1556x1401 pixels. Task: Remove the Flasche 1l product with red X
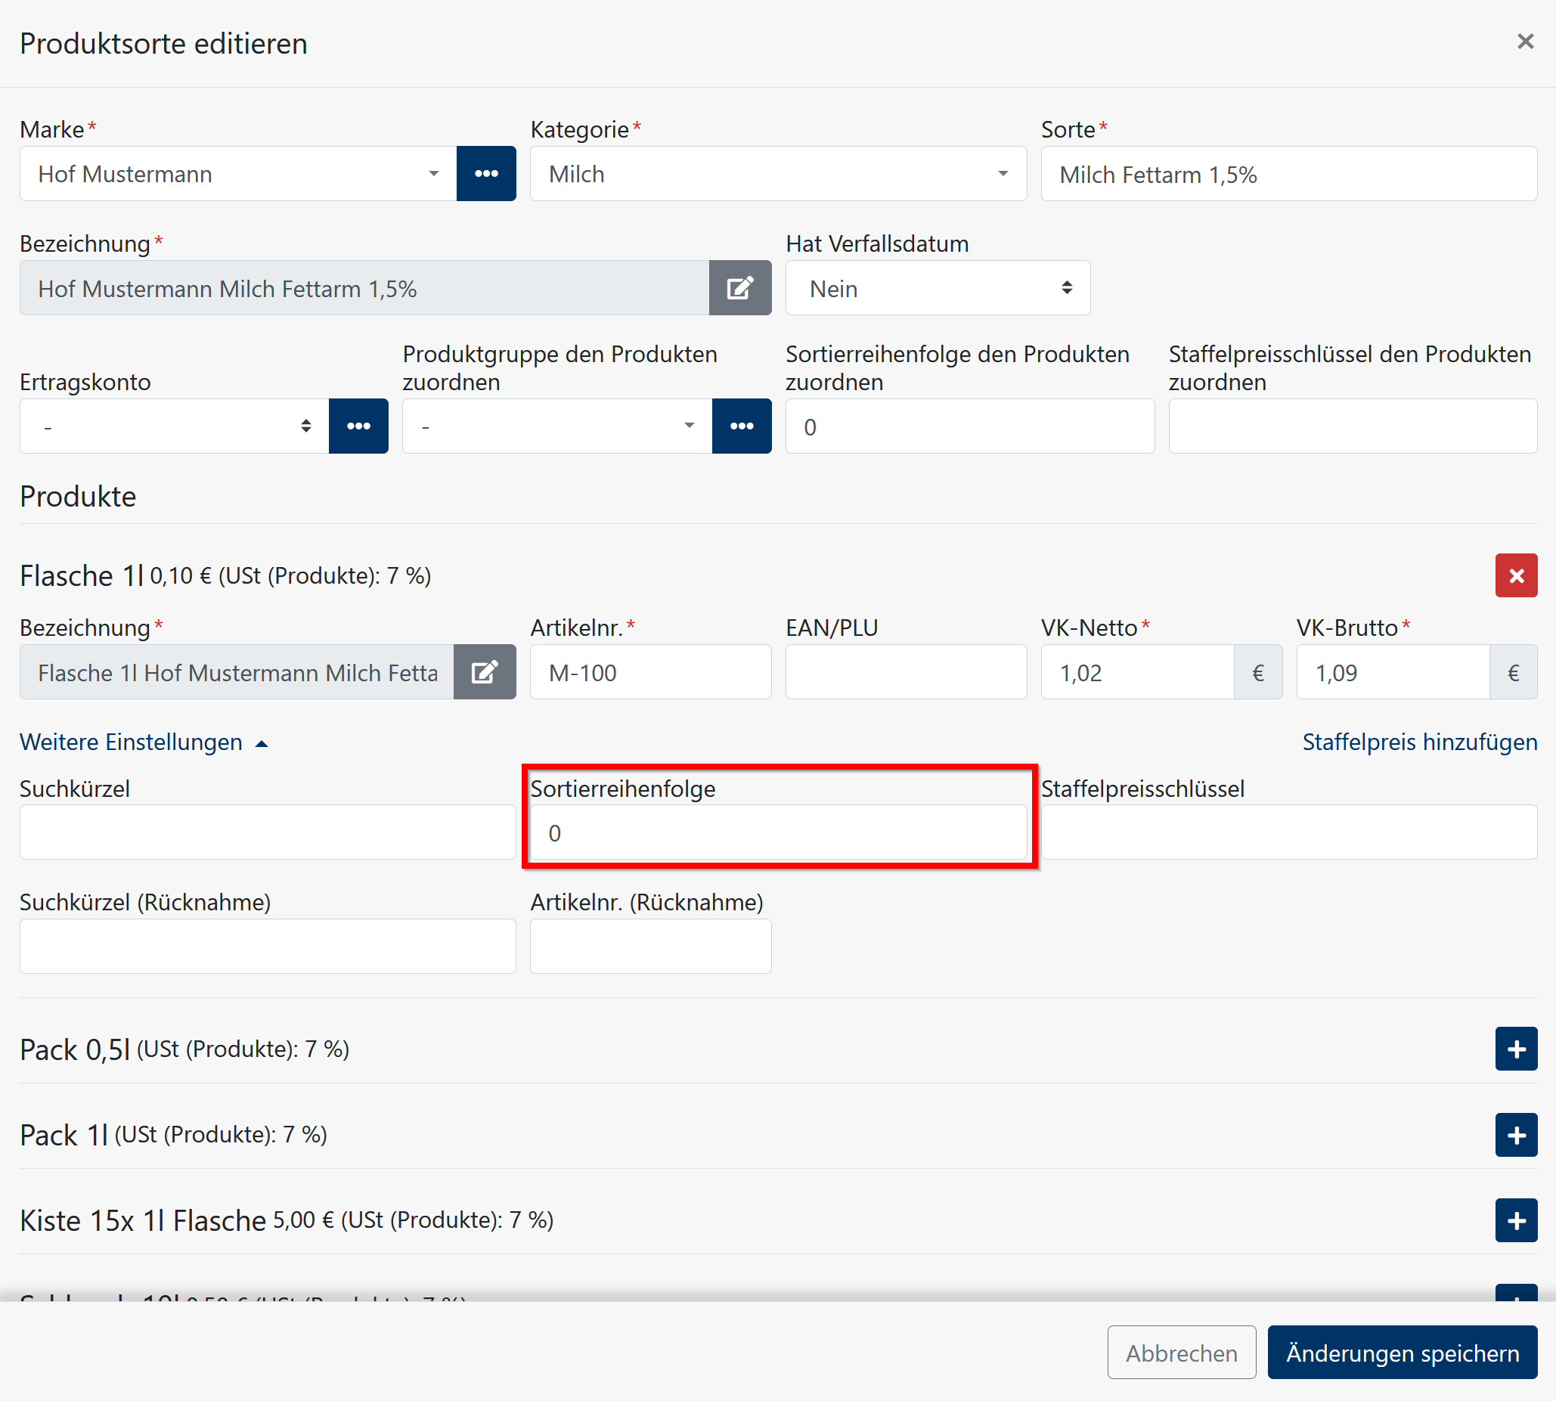1516,576
